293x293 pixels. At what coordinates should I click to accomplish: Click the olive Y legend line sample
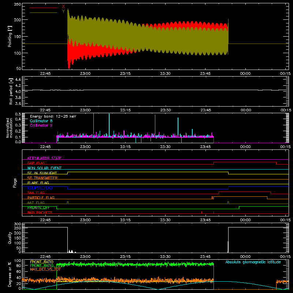click(x=44, y=13)
